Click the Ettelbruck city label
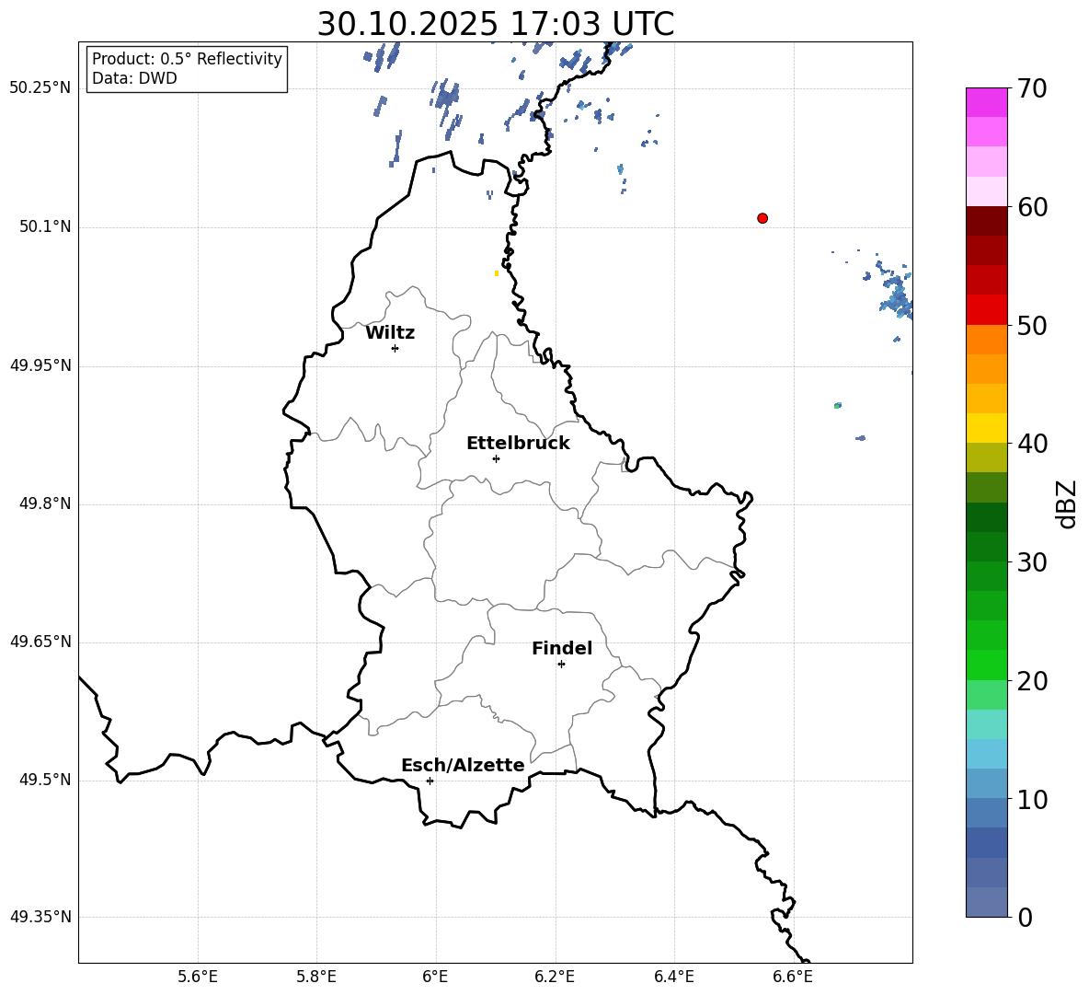The height and width of the screenshot is (995, 1089). pos(518,444)
